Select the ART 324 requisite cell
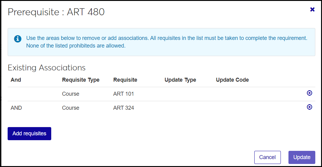Viewport: 322px width, 167px height. point(123,108)
